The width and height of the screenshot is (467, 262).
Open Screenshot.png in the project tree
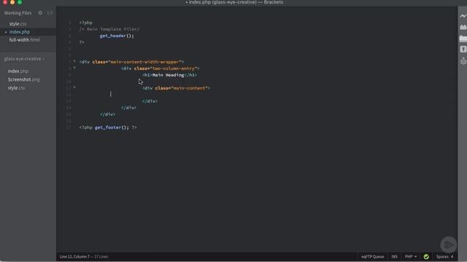[24, 79]
